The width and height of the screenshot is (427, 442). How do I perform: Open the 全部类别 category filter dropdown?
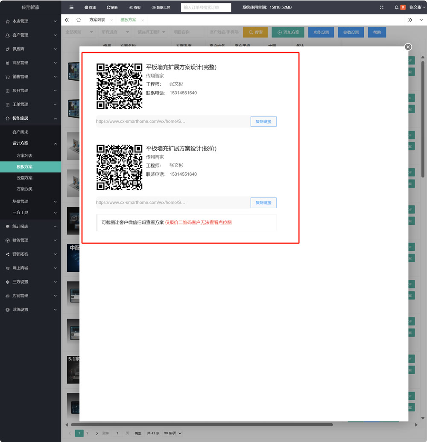click(x=79, y=32)
